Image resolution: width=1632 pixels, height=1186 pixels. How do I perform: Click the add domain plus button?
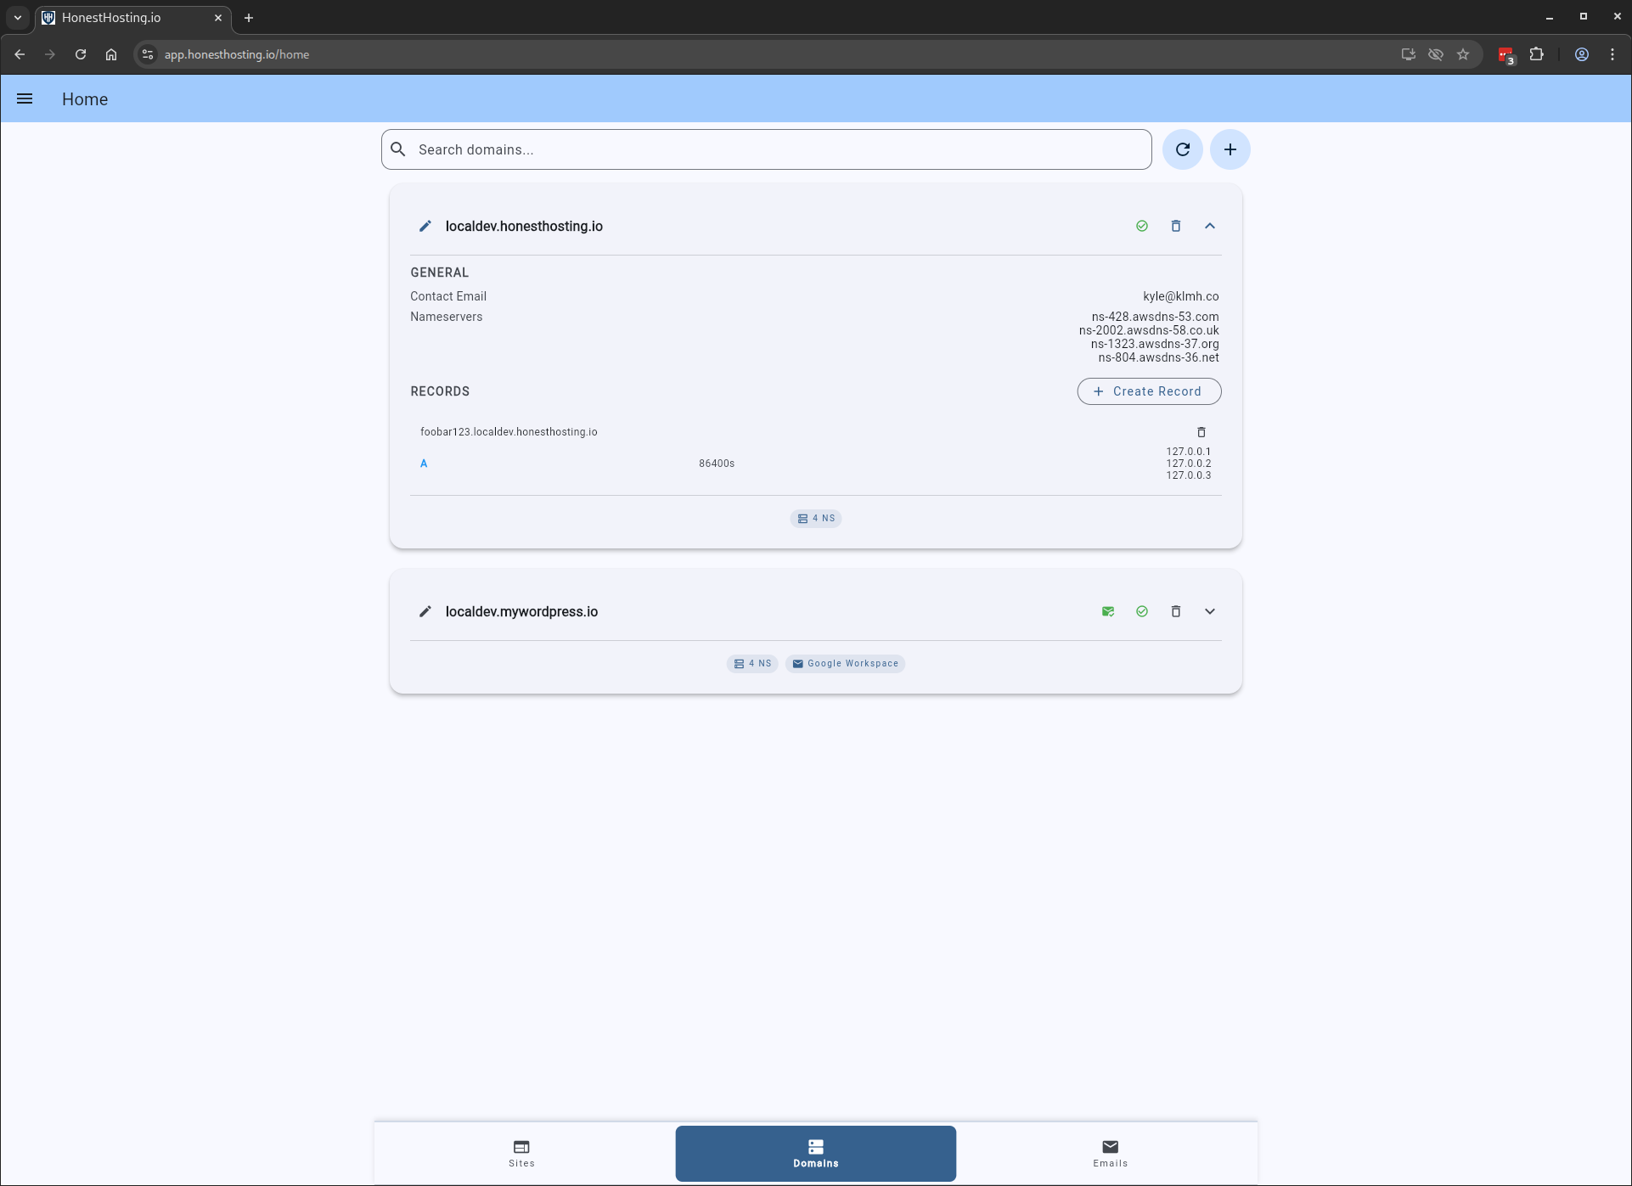point(1230,149)
